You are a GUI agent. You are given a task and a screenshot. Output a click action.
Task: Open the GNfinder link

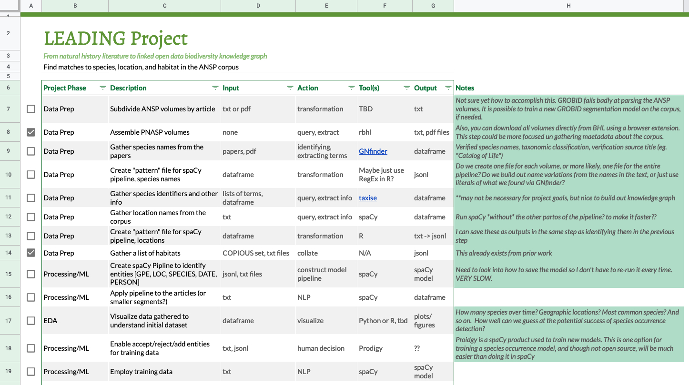(373, 151)
